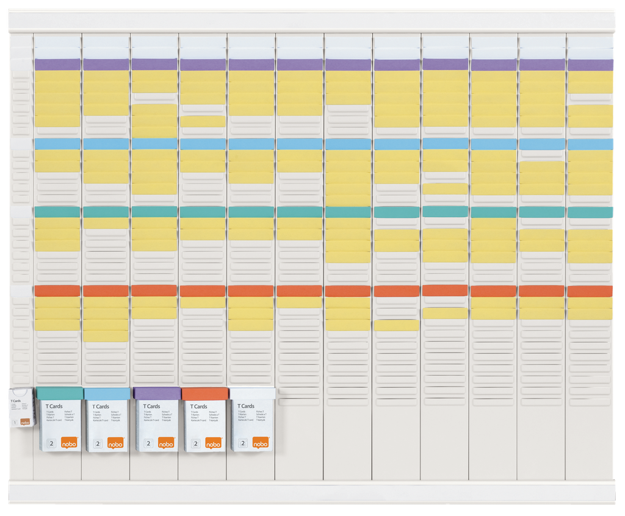Image resolution: width=625 pixels, height=516 pixels.
Task: Select the teal header card in the first column
Action: tap(57, 212)
